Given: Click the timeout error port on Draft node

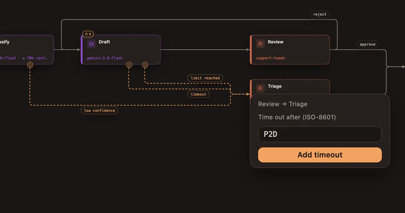Looking at the screenshot, I should (129, 65).
